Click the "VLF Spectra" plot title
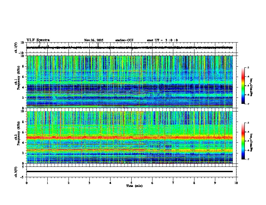This screenshot has width=266, height=205. click(x=38, y=40)
